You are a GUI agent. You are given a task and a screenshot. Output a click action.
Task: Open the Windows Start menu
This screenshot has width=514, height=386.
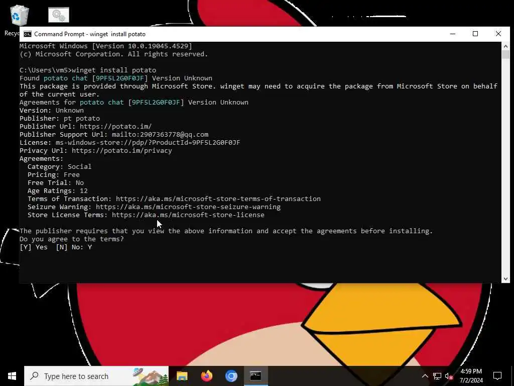click(x=12, y=376)
